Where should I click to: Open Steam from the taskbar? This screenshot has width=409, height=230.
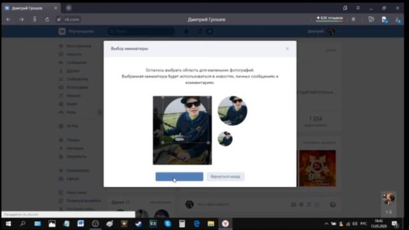tap(138, 224)
